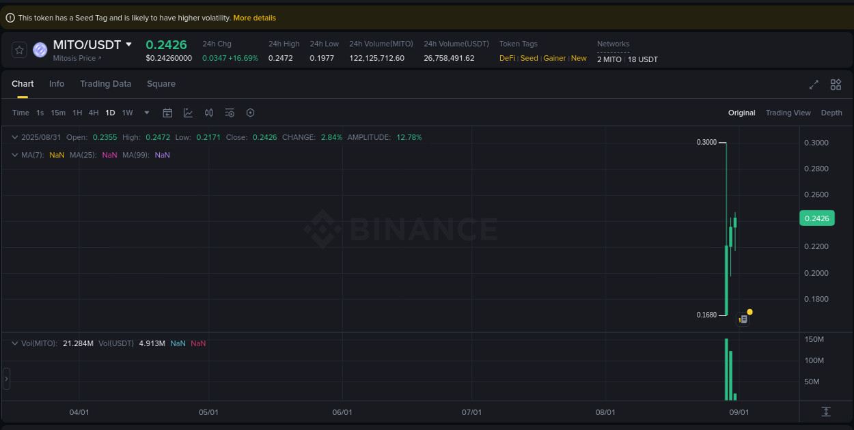854x430 pixels.
Task: Click the fullscreen expand arrow icon
Action: click(814, 85)
